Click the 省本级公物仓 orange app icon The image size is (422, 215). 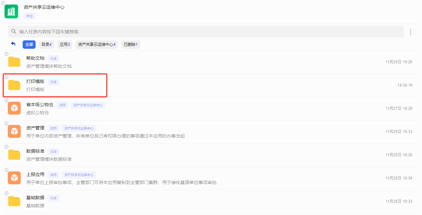[x=14, y=108]
